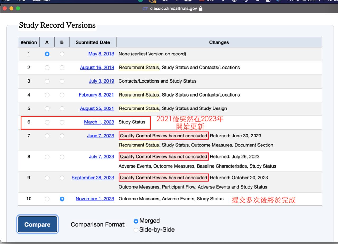Click the classic.clinicaltrials.gov address field
This screenshot has height=244, width=338.
tap(173, 8)
